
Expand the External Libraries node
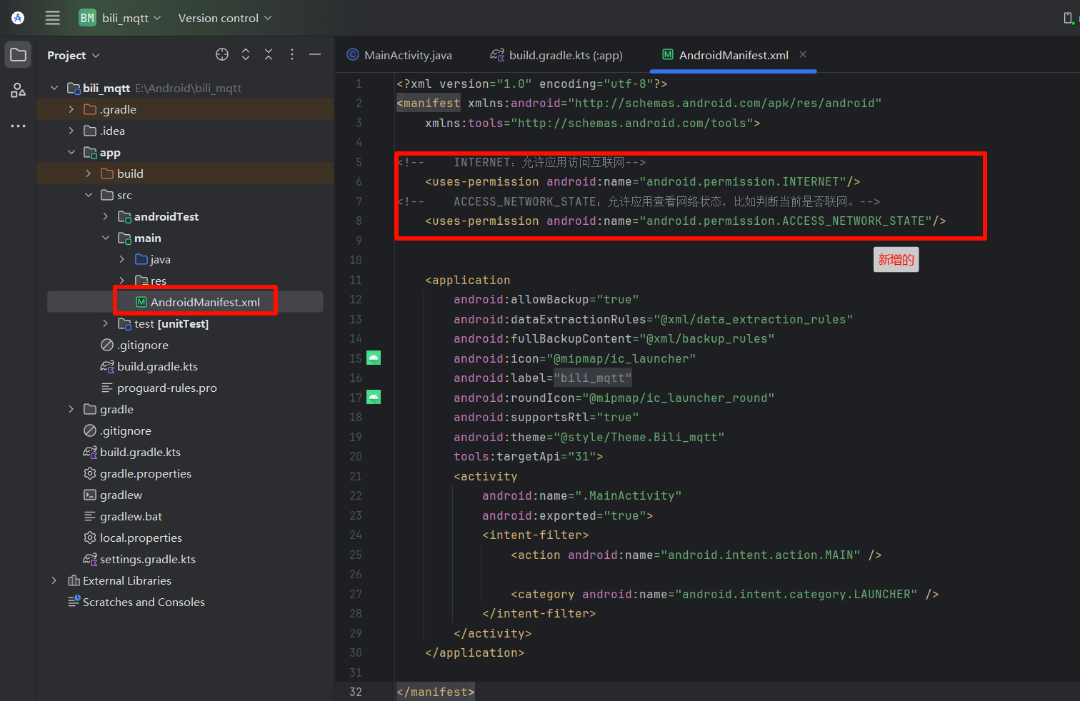pyautogui.click(x=54, y=580)
